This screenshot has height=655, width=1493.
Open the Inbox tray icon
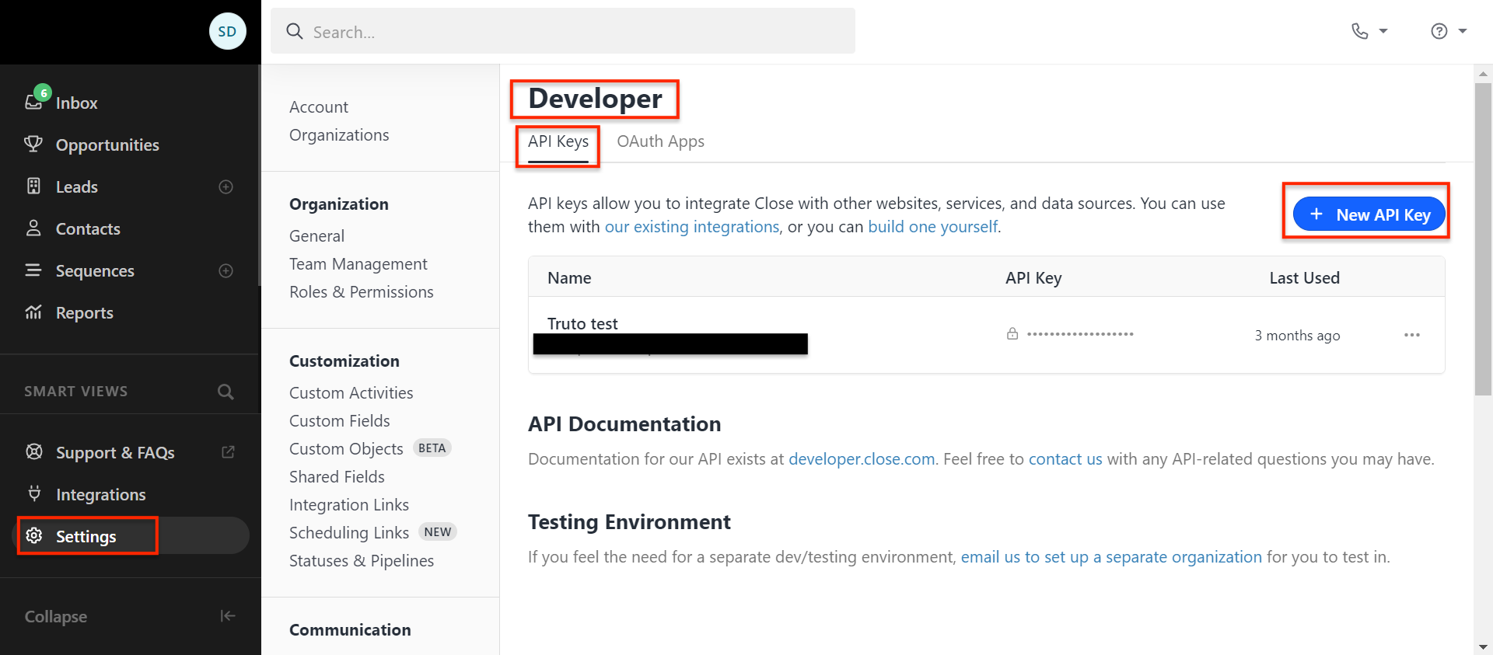tap(33, 102)
